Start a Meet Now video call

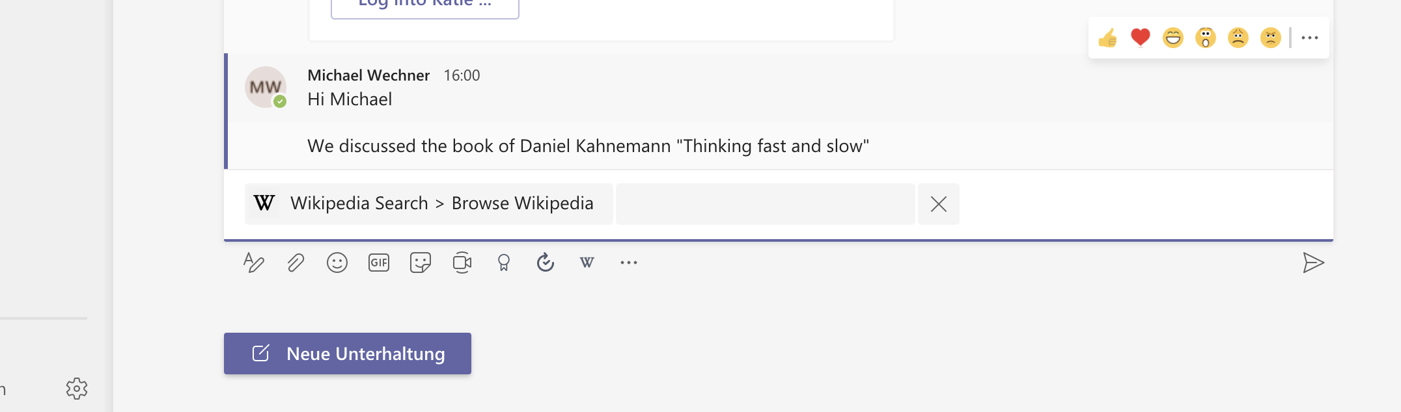(x=462, y=263)
